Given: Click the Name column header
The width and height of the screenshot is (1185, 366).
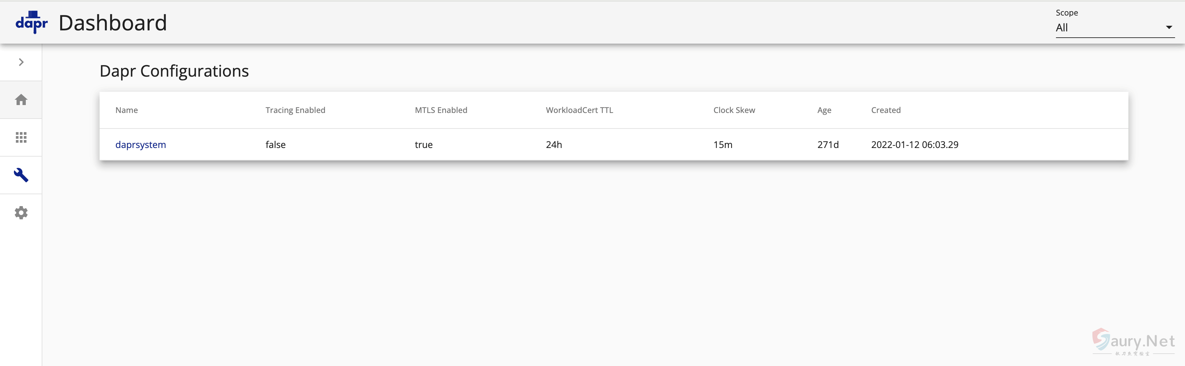Looking at the screenshot, I should (126, 110).
